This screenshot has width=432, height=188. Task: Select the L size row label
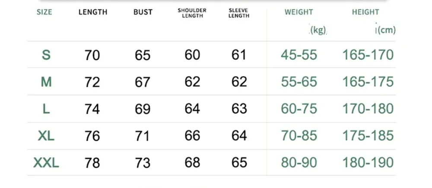coord(46,109)
